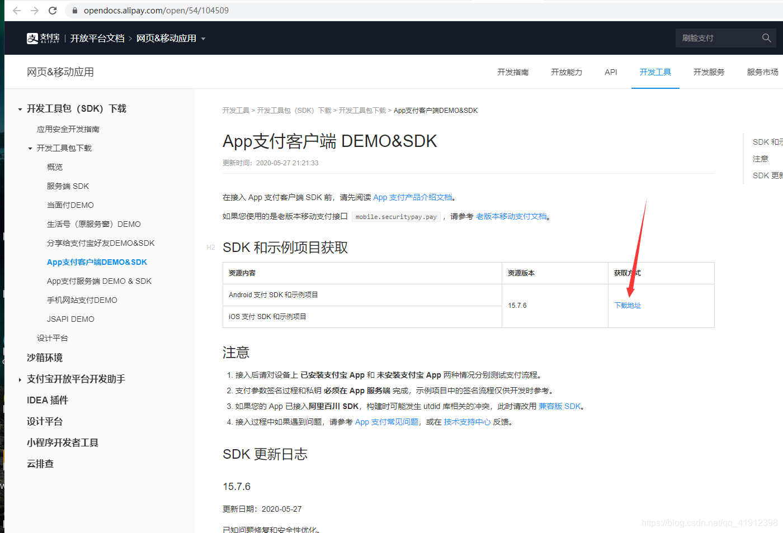The height and width of the screenshot is (533, 783).
Task: Switch to the 开发指南 tab
Action: coord(513,72)
